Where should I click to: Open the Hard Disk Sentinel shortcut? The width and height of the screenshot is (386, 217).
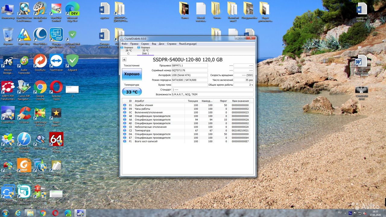click(x=56, y=10)
